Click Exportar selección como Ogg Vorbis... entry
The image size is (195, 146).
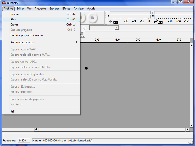[41, 79]
